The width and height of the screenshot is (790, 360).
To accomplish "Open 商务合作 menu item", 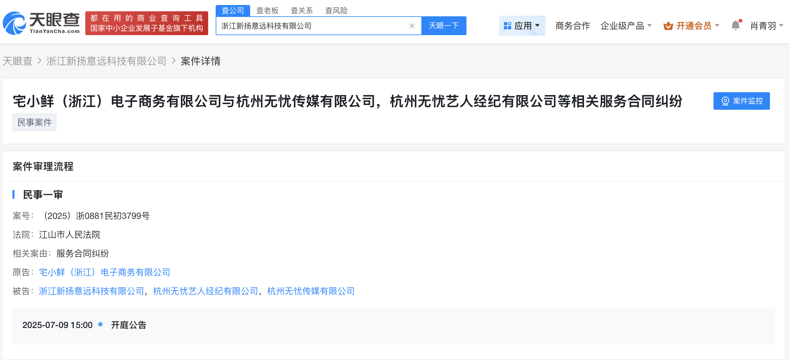I will pyautogui.click(x=573, y=26).
